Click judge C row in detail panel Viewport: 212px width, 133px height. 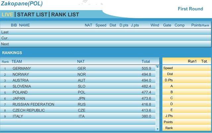(186, 98)
